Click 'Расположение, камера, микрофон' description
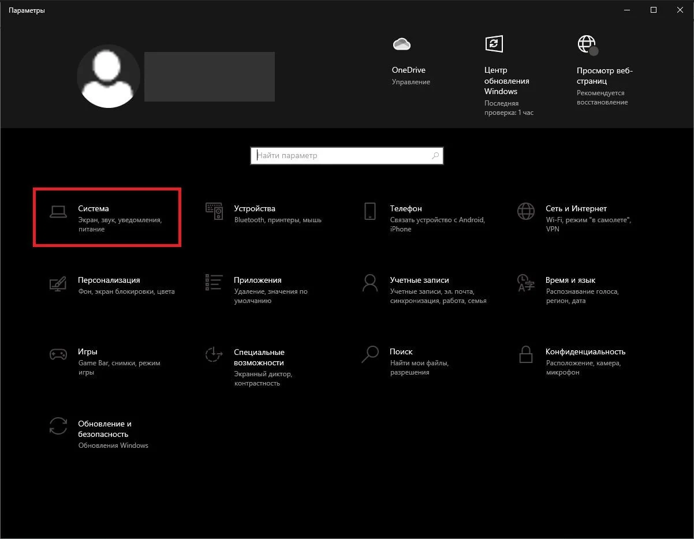Screen dimensions: 694x539 (x=583, y=368)
